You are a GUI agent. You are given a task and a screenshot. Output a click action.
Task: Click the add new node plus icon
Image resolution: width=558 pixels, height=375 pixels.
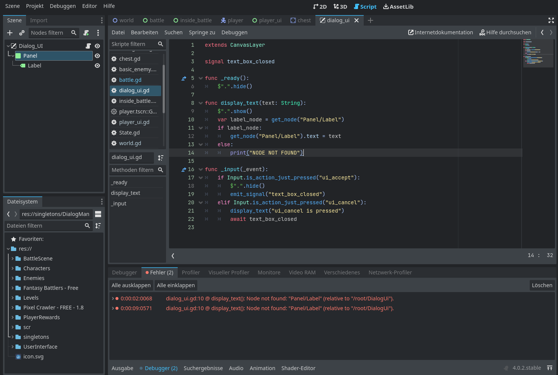[10, 33]
